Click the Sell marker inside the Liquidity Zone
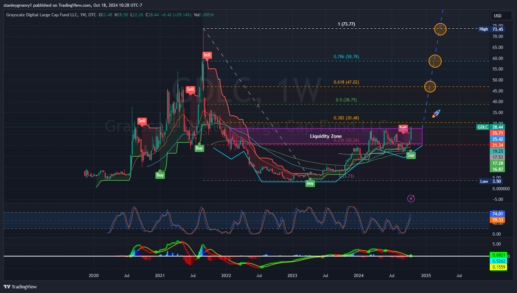Image resolution: width=517 pixels, height=293 pixels. [403, 128]
